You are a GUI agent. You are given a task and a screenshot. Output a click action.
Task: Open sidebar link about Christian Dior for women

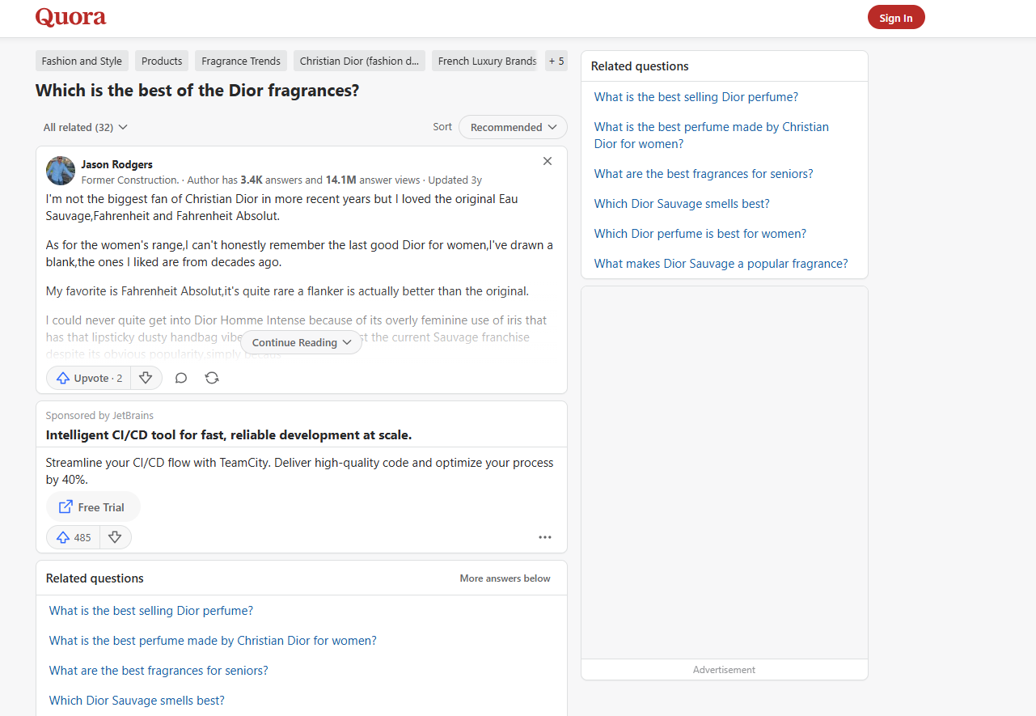712,135
